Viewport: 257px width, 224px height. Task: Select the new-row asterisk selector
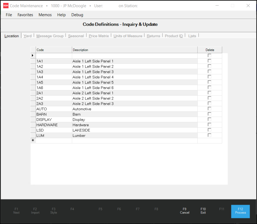pos(33,141)
